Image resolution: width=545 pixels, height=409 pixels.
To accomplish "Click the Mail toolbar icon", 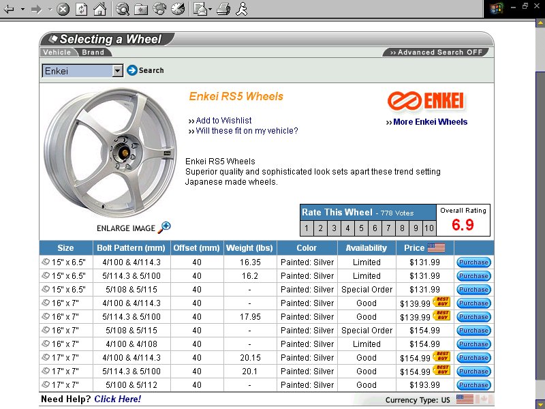I will [x=200, y=9].
